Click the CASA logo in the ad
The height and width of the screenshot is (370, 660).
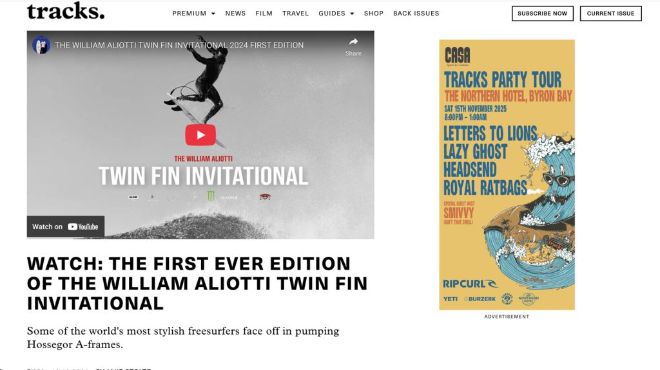coord(458,57)
